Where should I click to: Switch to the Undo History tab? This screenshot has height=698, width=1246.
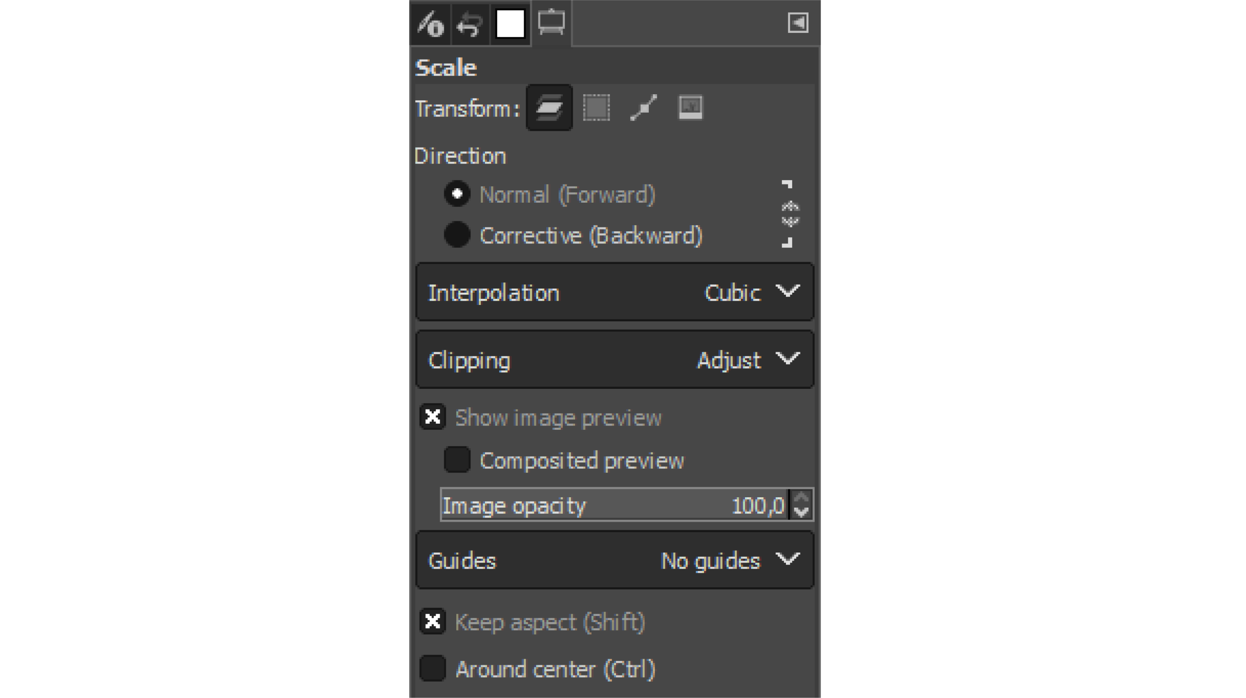(x=470, y=23)
